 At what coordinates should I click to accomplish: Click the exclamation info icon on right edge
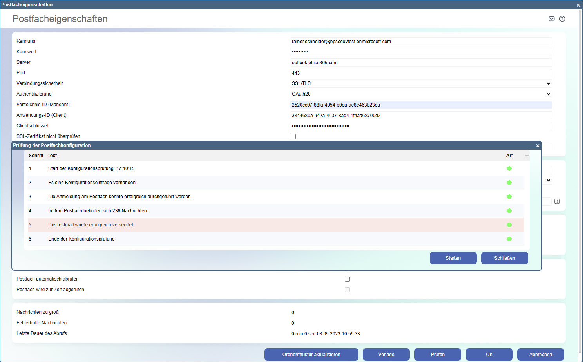tap(557, 201)
